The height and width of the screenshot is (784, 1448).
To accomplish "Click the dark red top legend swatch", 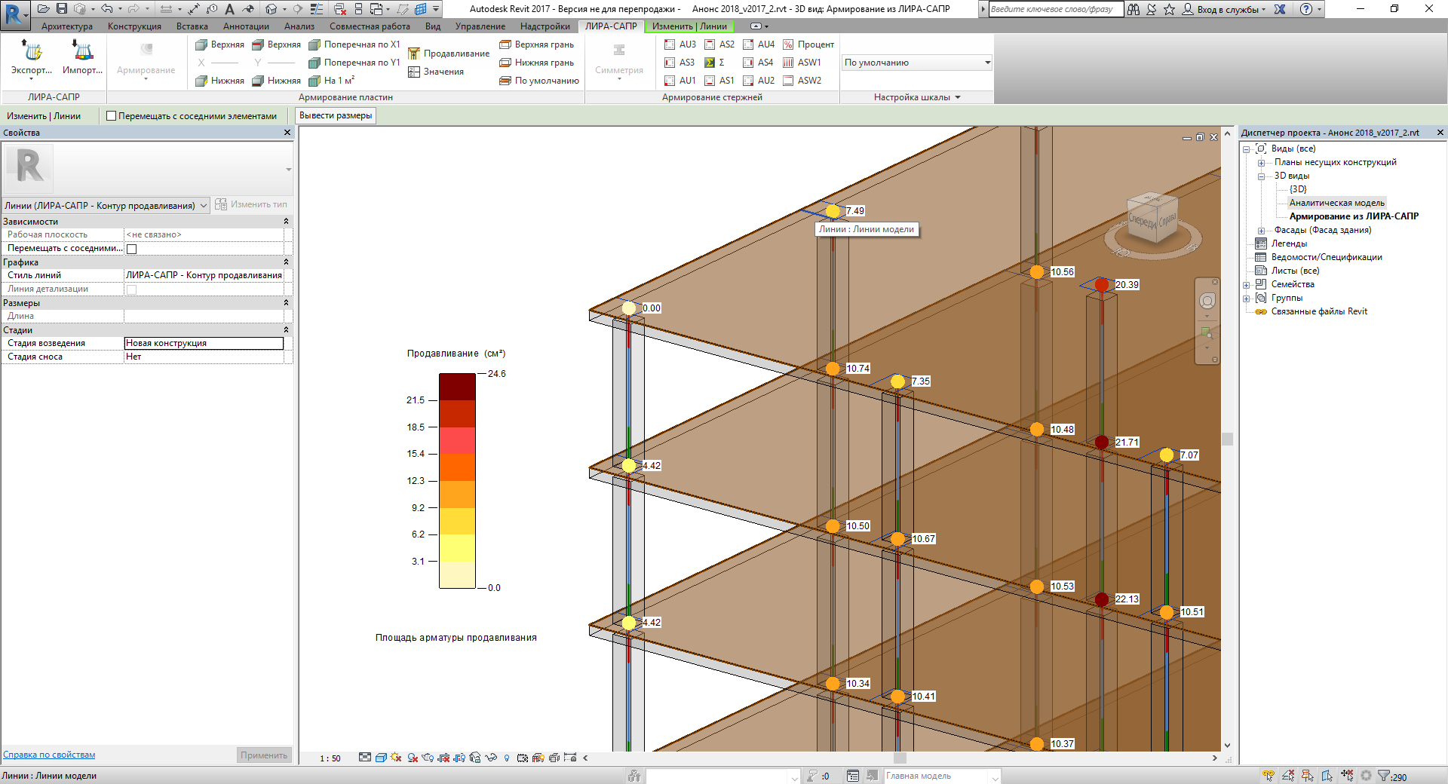I will point(457,386).
